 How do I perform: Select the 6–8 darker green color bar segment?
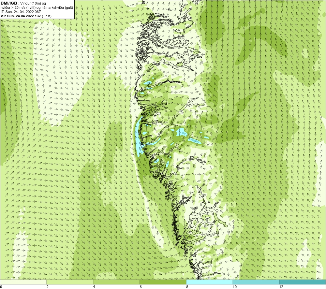(x=163, y=282)
